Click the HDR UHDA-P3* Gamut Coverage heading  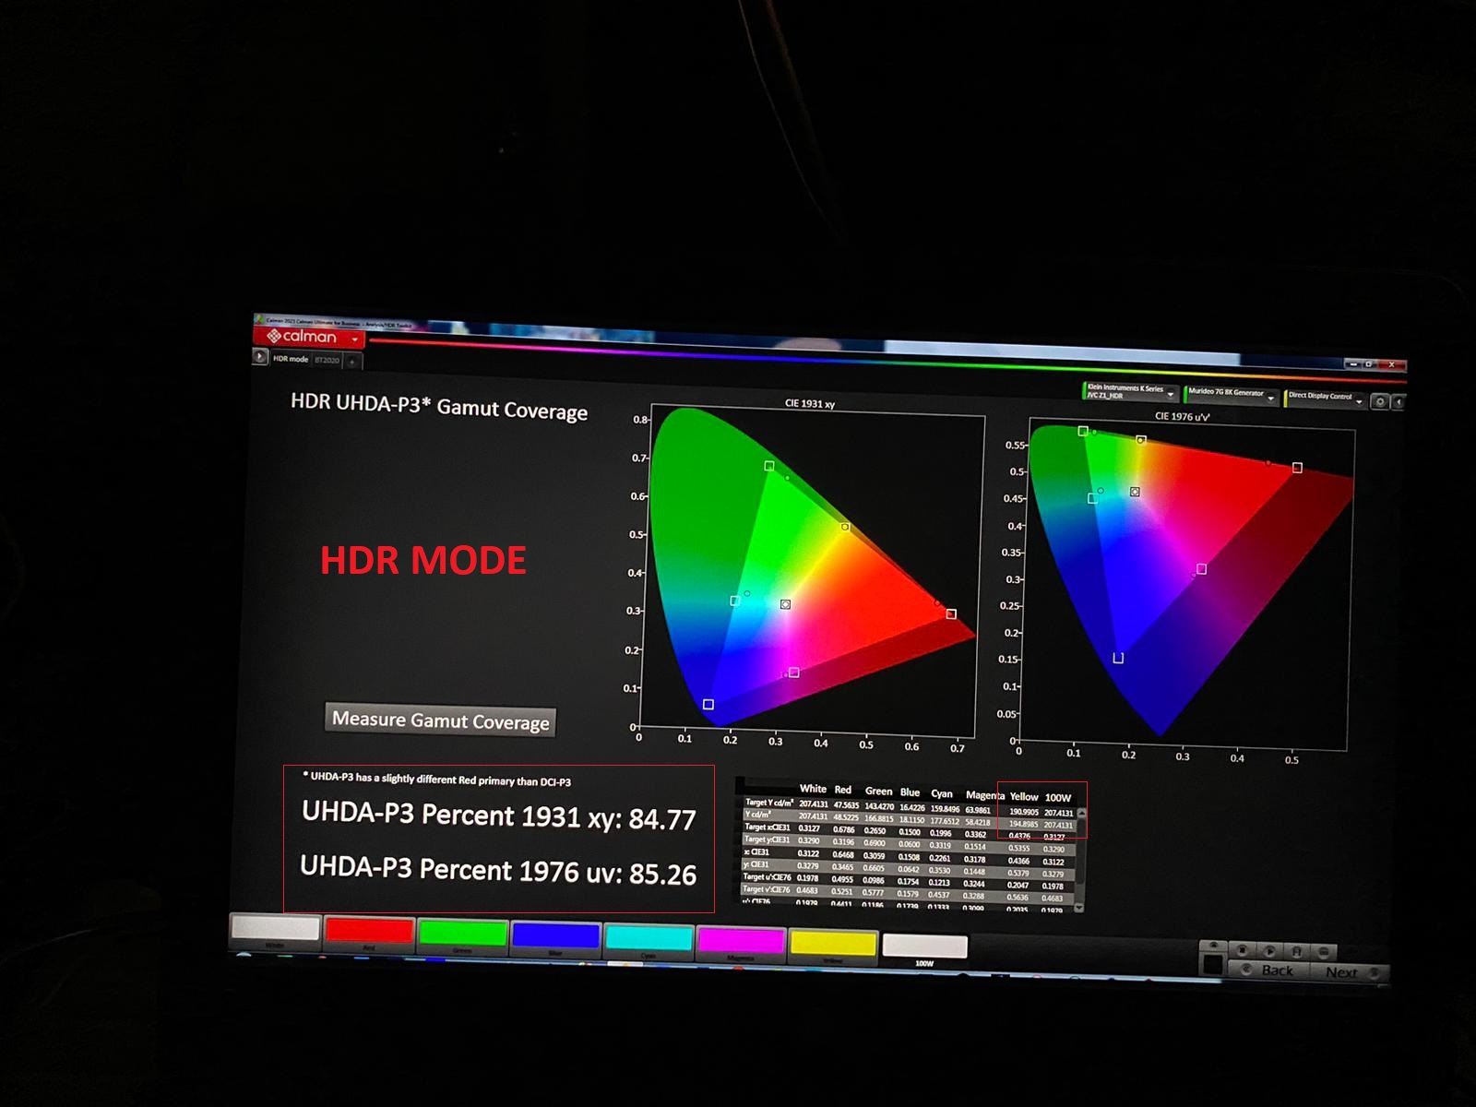coord(439,407)
